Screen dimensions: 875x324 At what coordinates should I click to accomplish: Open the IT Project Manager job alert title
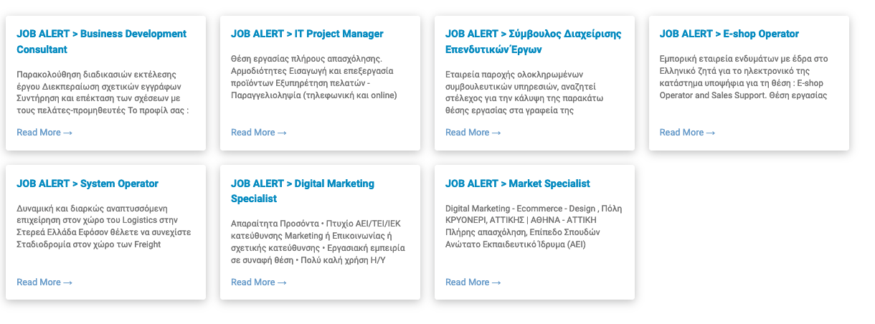tap(307, 34)
